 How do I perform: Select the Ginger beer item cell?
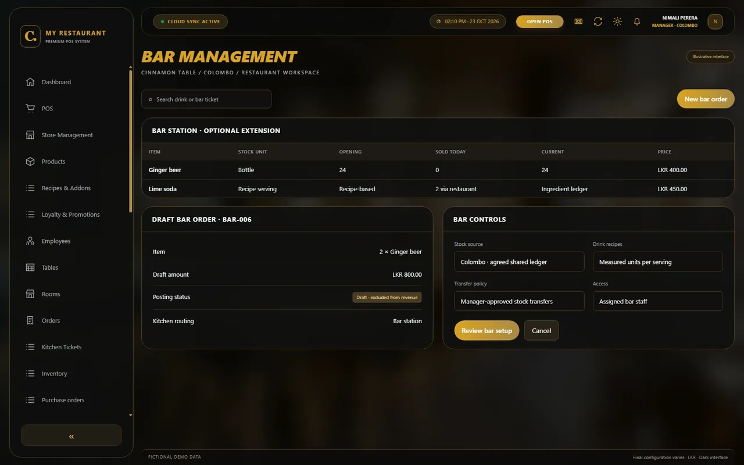pyautogui.click(x=165, y=170)
